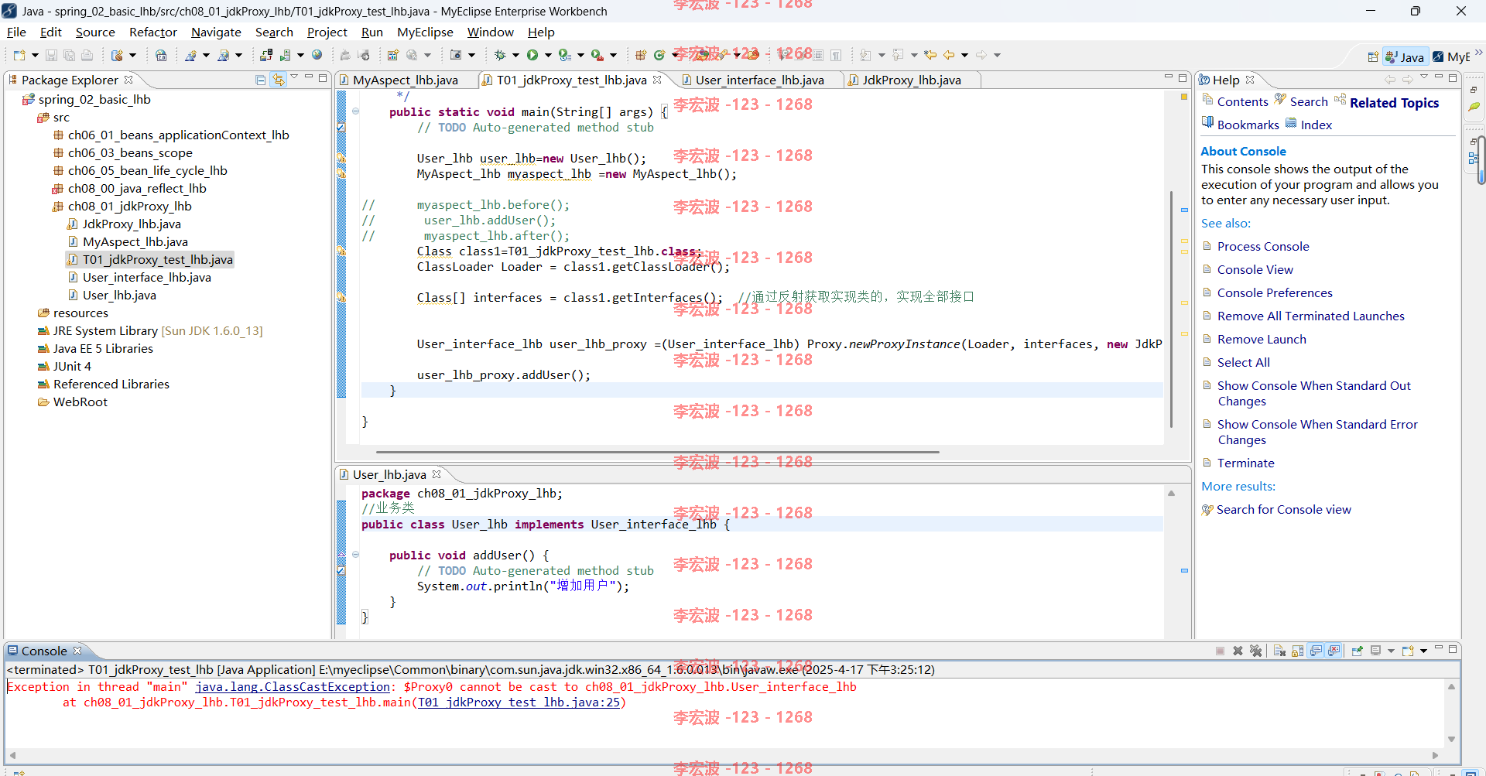The height and width of the screenshot is (776, 1486).
Task: Click the Help view forward arrow
Action: point(1407,80)
